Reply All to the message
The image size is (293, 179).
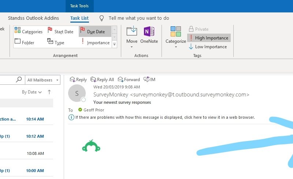click(x=102, y=80)
